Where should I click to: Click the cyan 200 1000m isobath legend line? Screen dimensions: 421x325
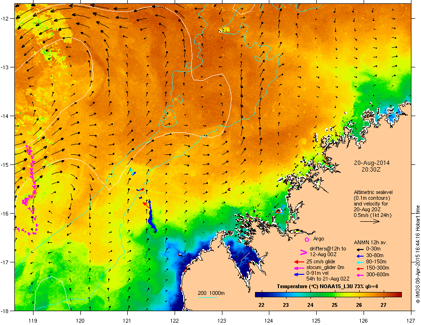pyautogui.click(x=207, y=297)
